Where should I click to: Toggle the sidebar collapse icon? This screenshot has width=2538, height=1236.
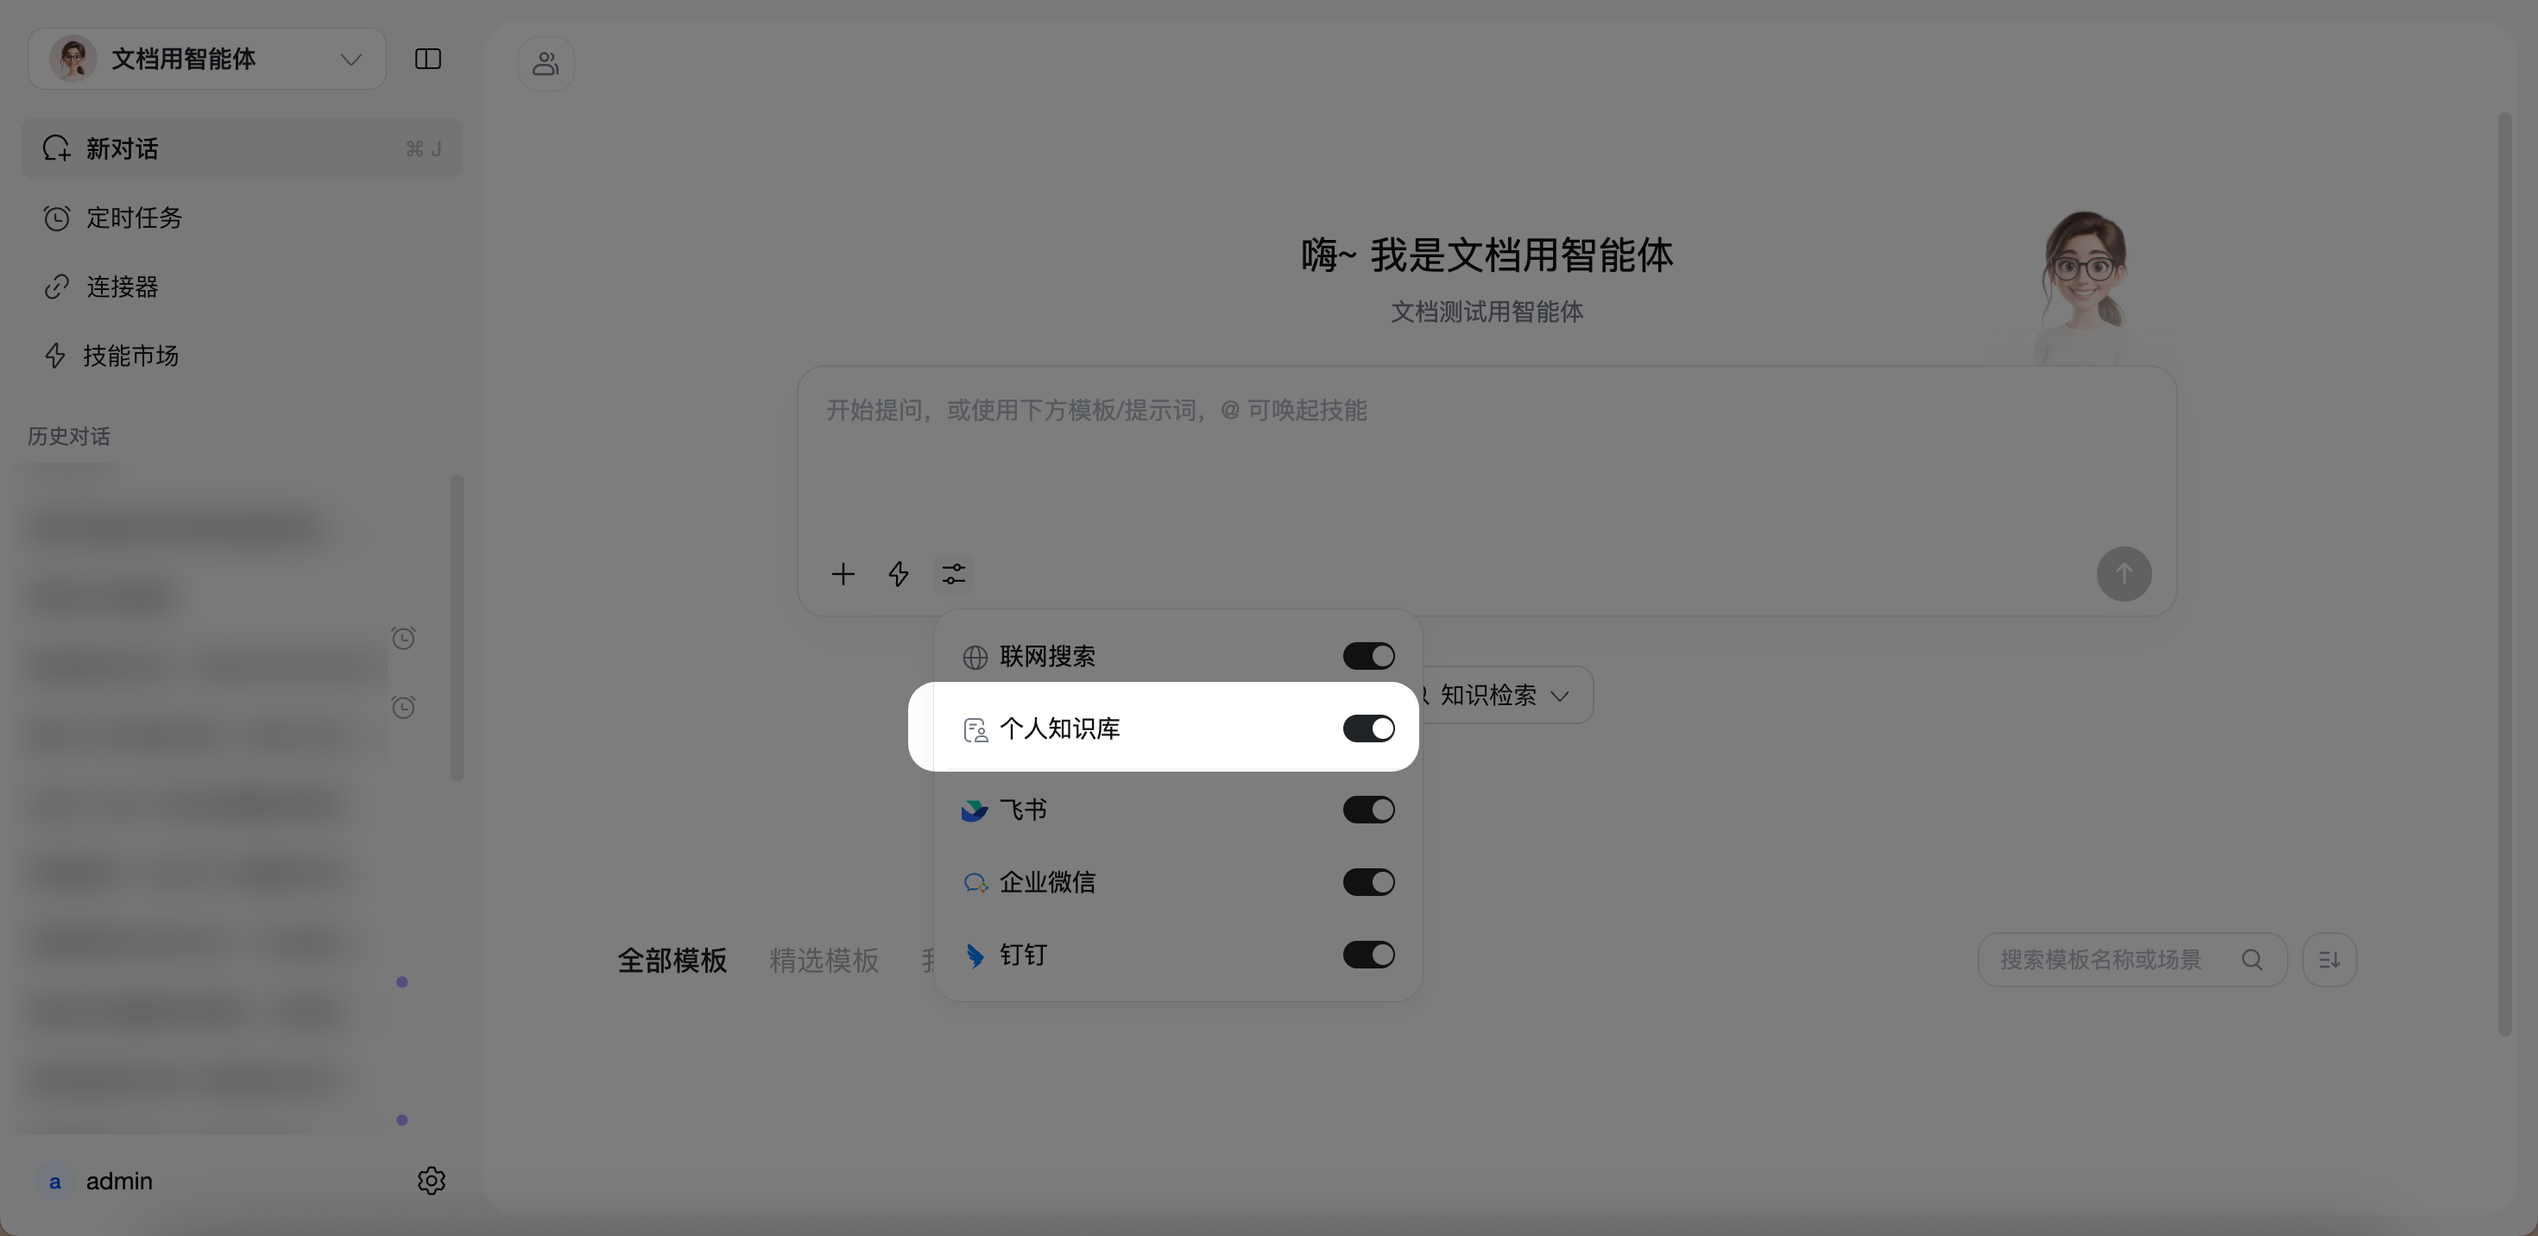(x=427, y=59)
